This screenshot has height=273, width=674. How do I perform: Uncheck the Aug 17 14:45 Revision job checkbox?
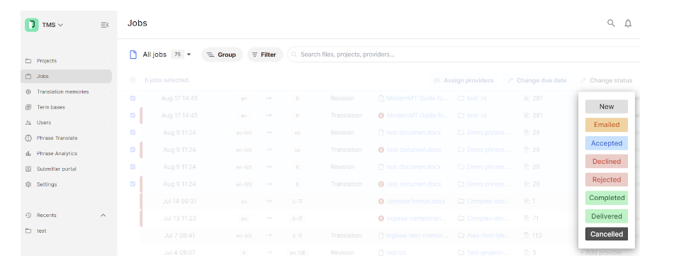point(133,98)
